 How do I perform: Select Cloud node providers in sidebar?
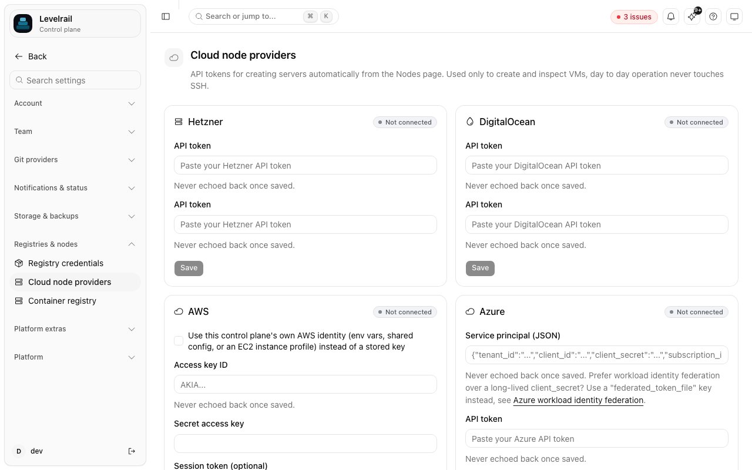click(75, 282)
